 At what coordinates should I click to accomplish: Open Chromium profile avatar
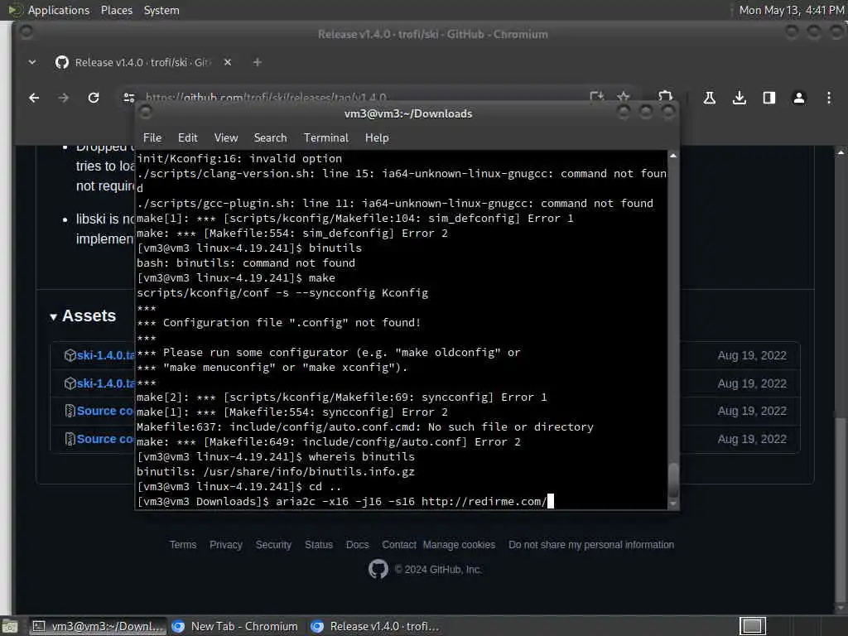click(x=799, y=98)
